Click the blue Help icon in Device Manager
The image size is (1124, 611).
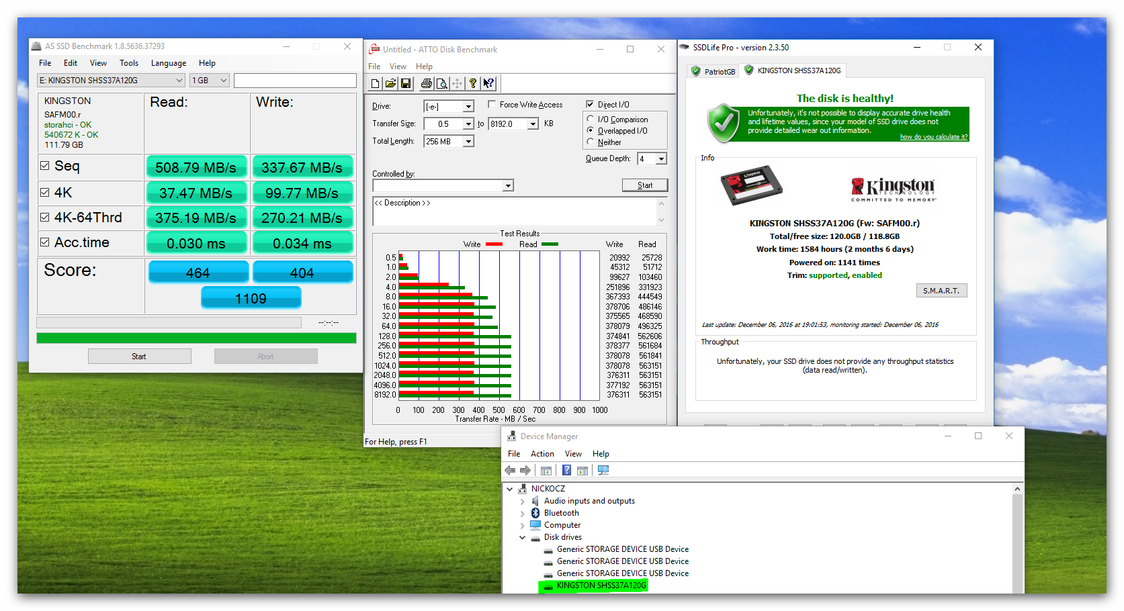click(x=567, y=471)
